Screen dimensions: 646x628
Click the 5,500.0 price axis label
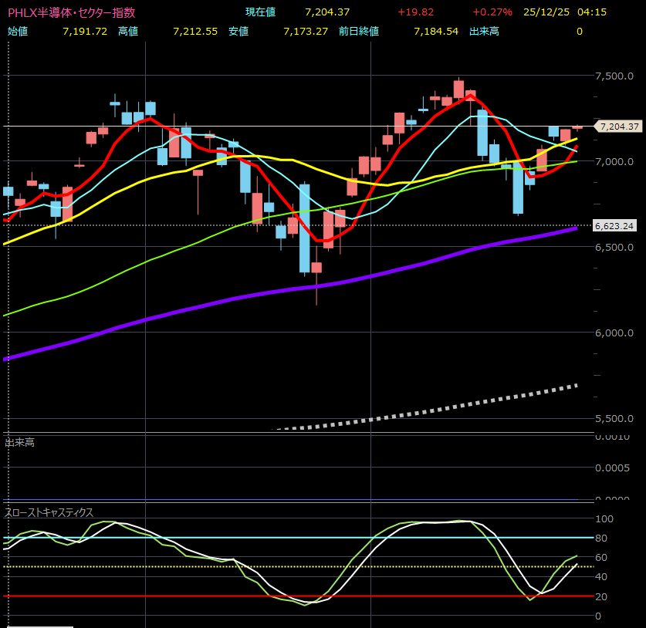(615, 419)
